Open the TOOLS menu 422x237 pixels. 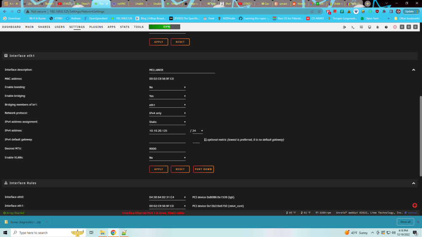[x=139, y=27]
